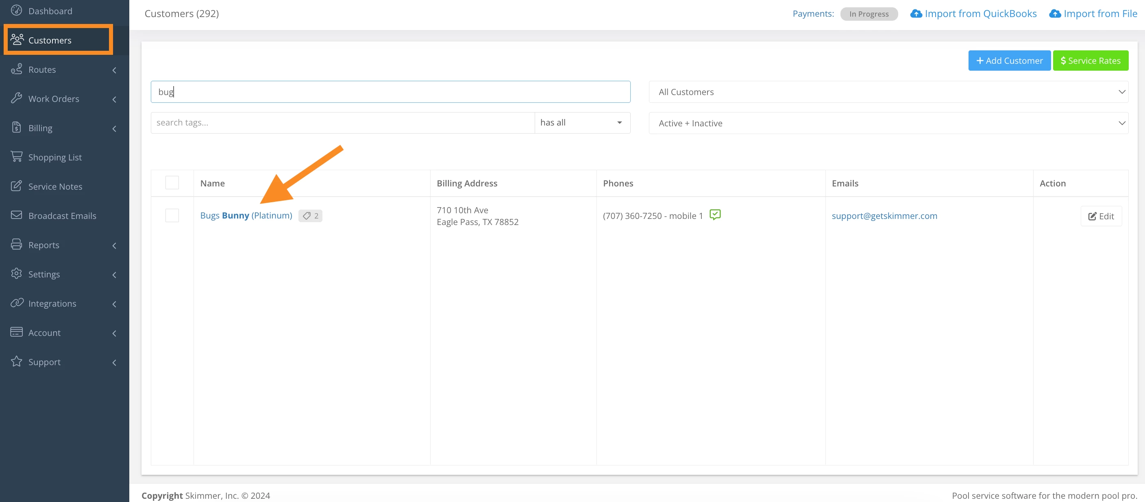Click the Broadcast Emails envelope icon

click(x=16, y=215)
